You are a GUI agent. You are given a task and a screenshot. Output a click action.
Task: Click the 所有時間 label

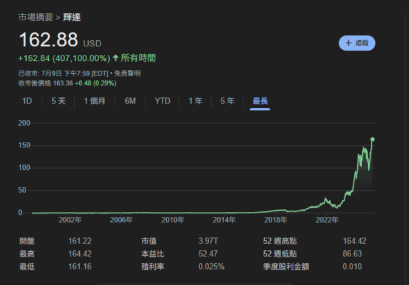[x=138, y=58]
